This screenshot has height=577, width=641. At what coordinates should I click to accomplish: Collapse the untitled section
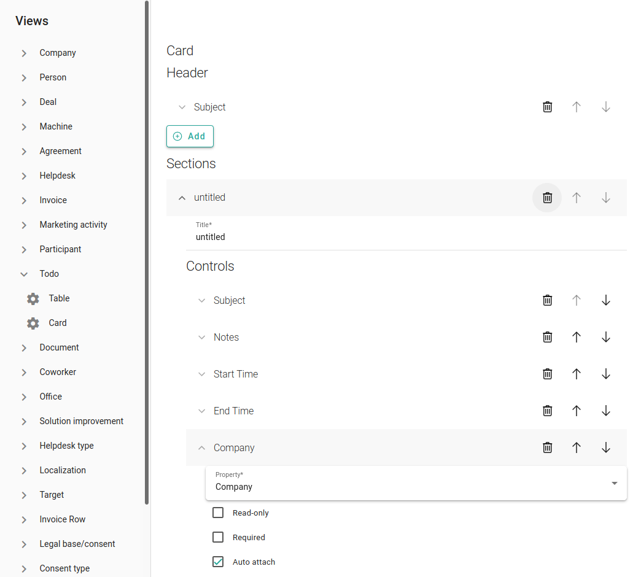pos(182,198)
